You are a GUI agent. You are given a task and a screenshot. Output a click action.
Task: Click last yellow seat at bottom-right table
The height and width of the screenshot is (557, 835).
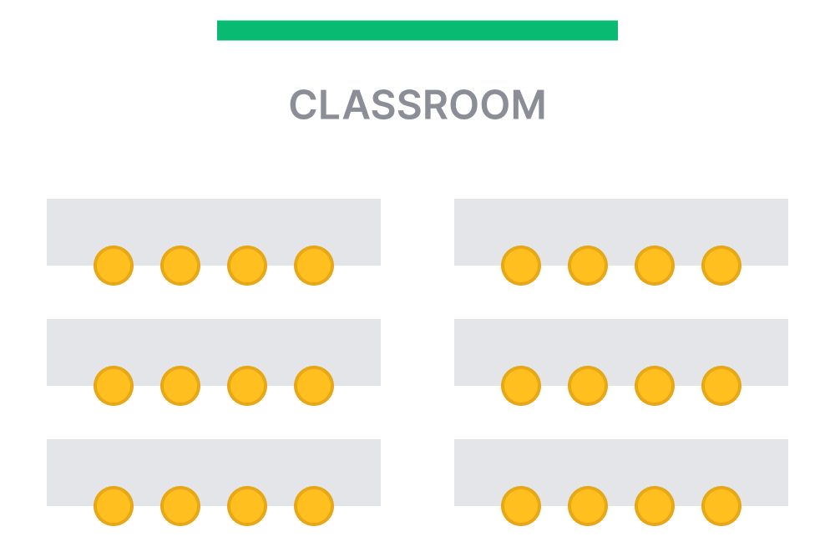click(721, 506)
